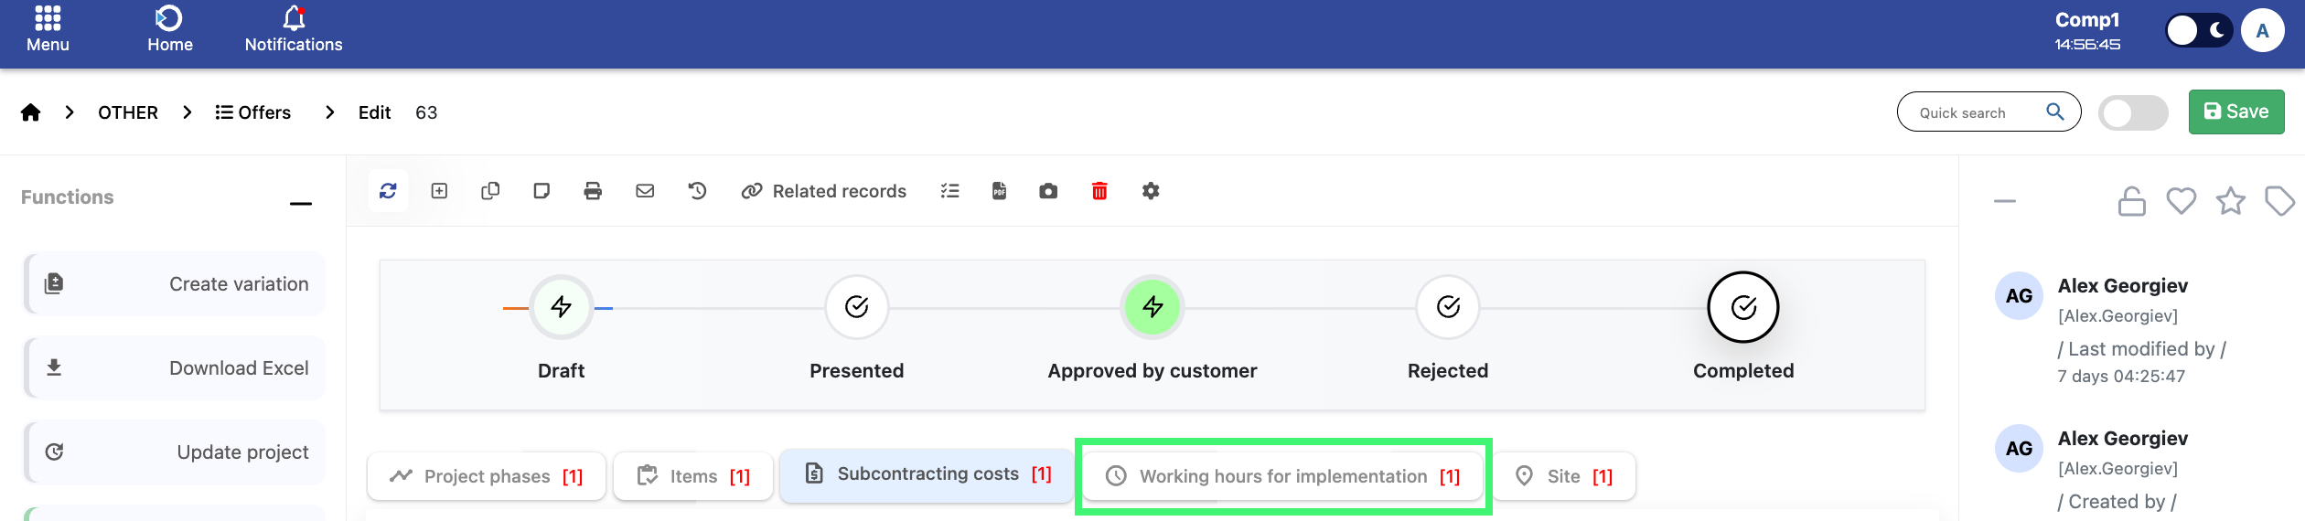Save the offer
Image resolution: width=2305 pixels, height=521 pixels.
click(x=2236, y=112)
